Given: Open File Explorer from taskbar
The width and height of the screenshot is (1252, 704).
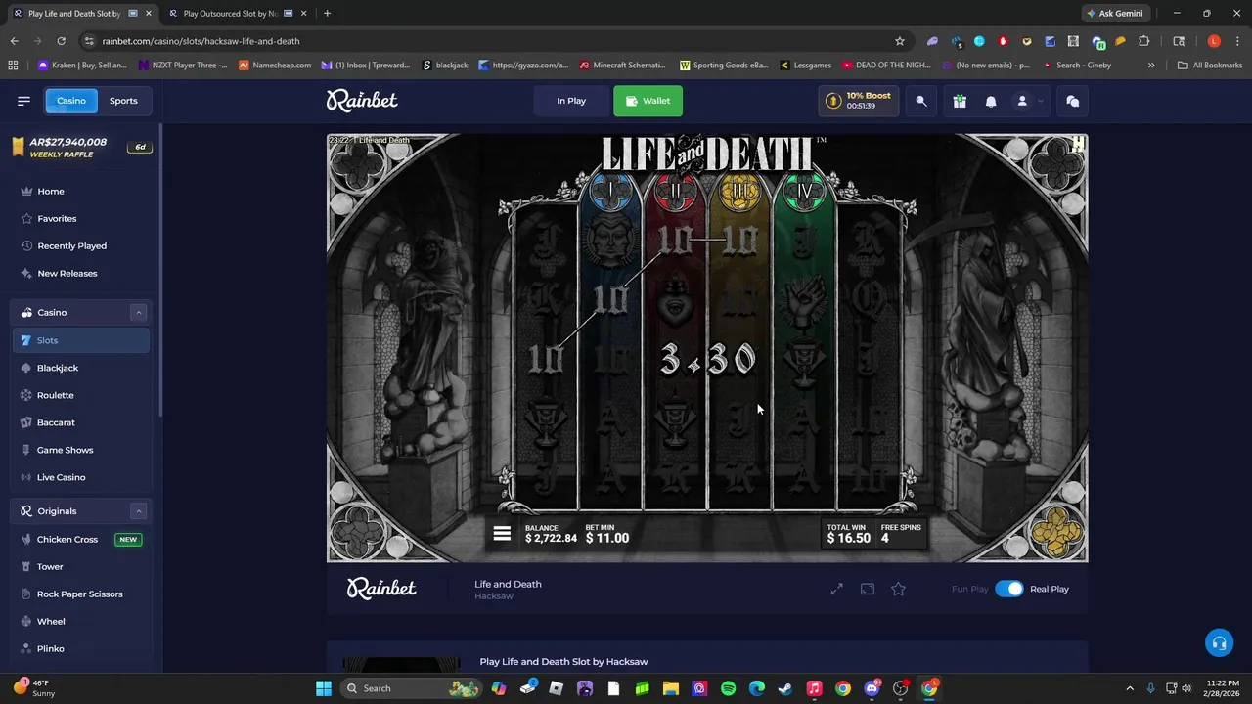Looking at the screenshot, I should 671,688.
